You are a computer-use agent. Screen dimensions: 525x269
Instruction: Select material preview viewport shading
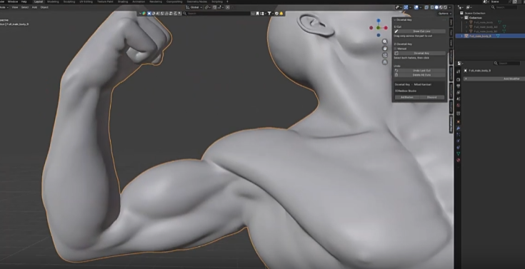point(441,7)
